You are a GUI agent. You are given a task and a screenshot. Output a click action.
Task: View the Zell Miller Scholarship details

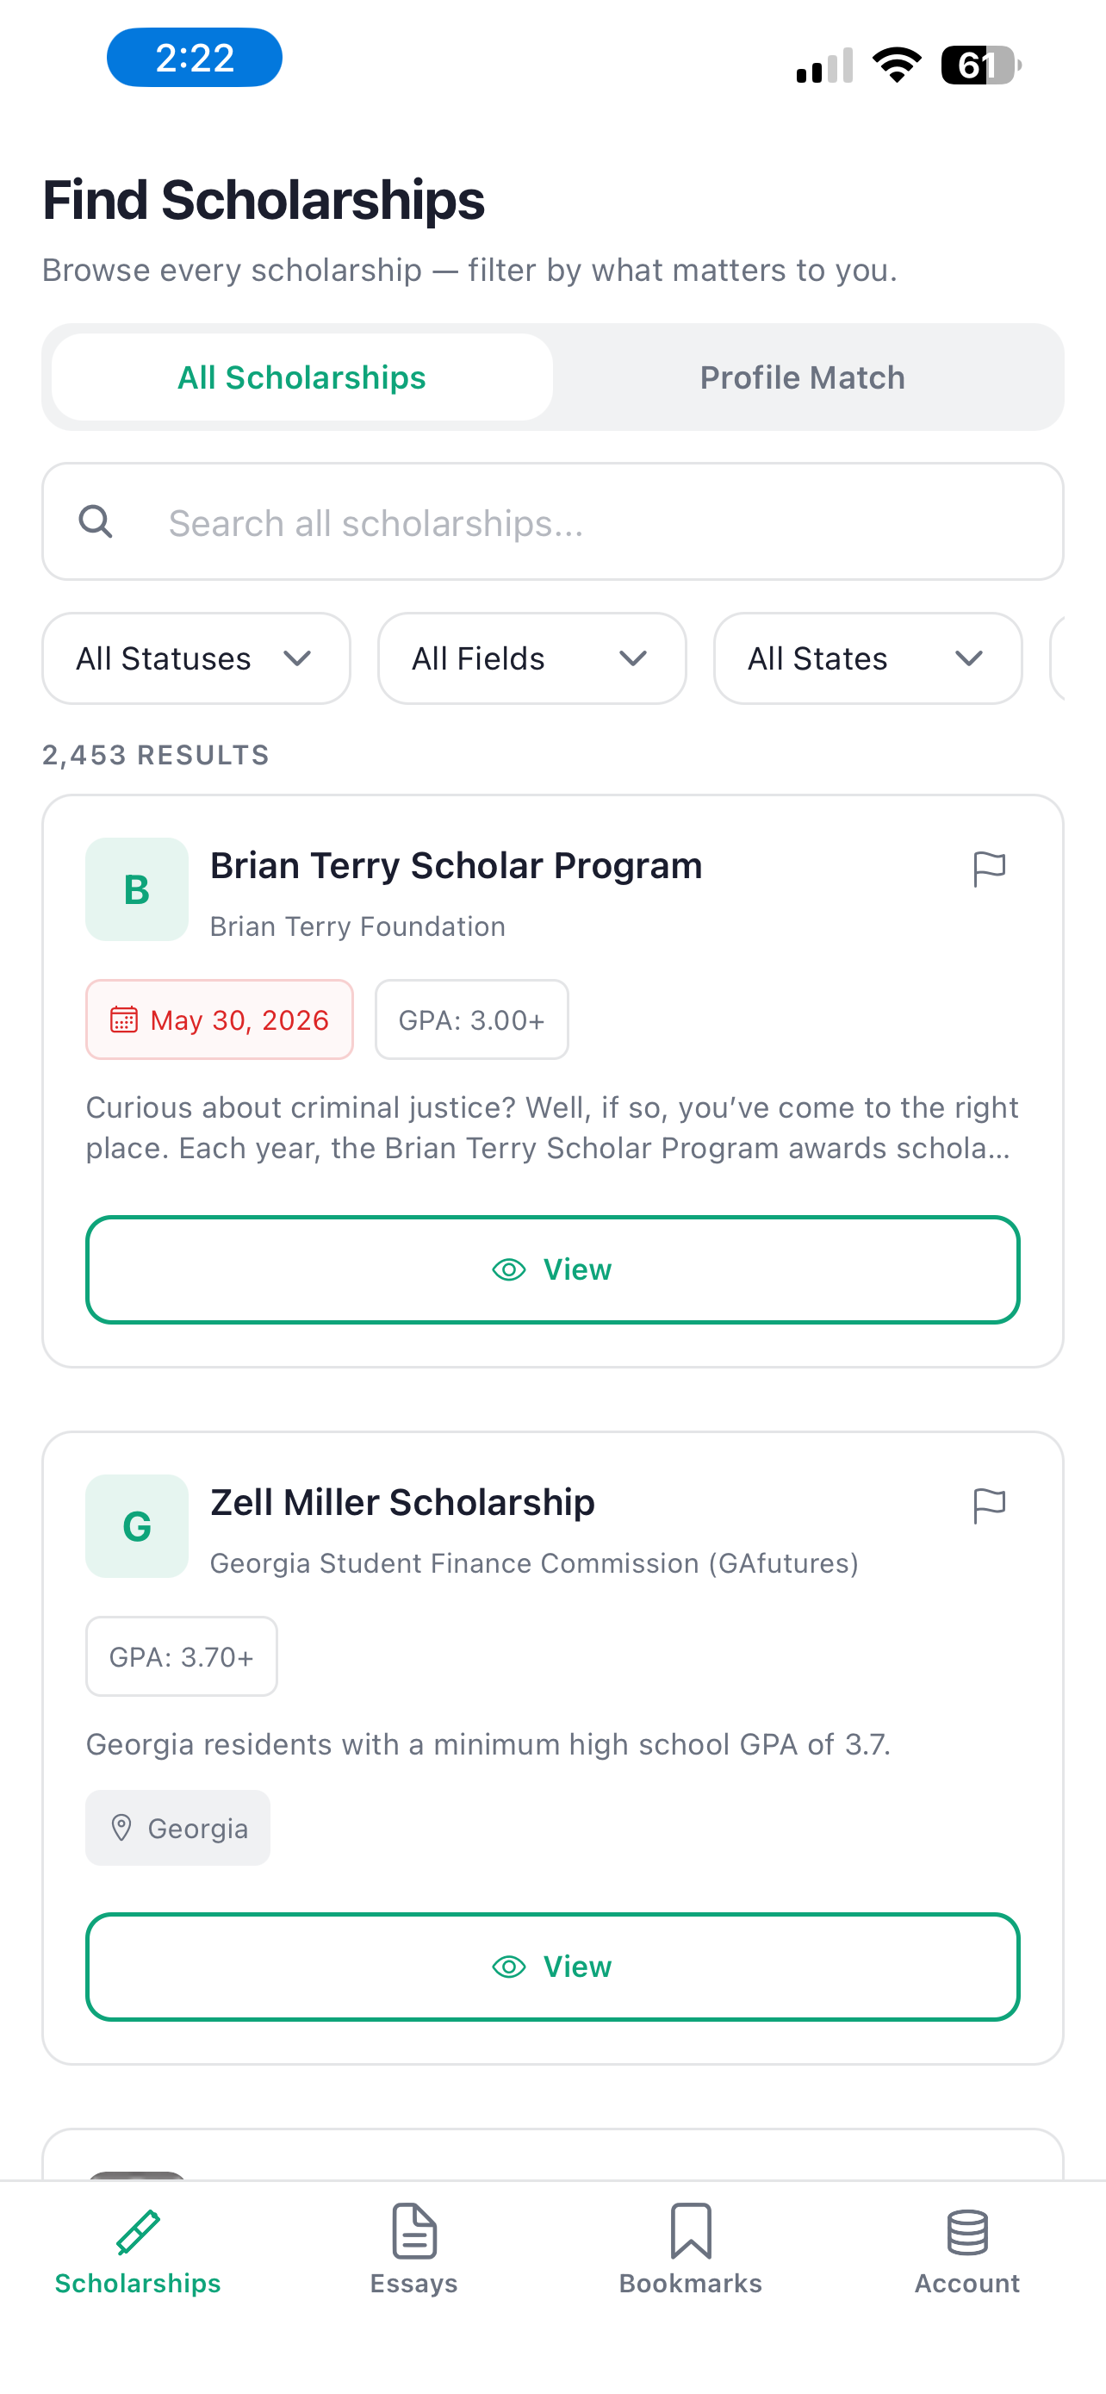[552, 1967]
